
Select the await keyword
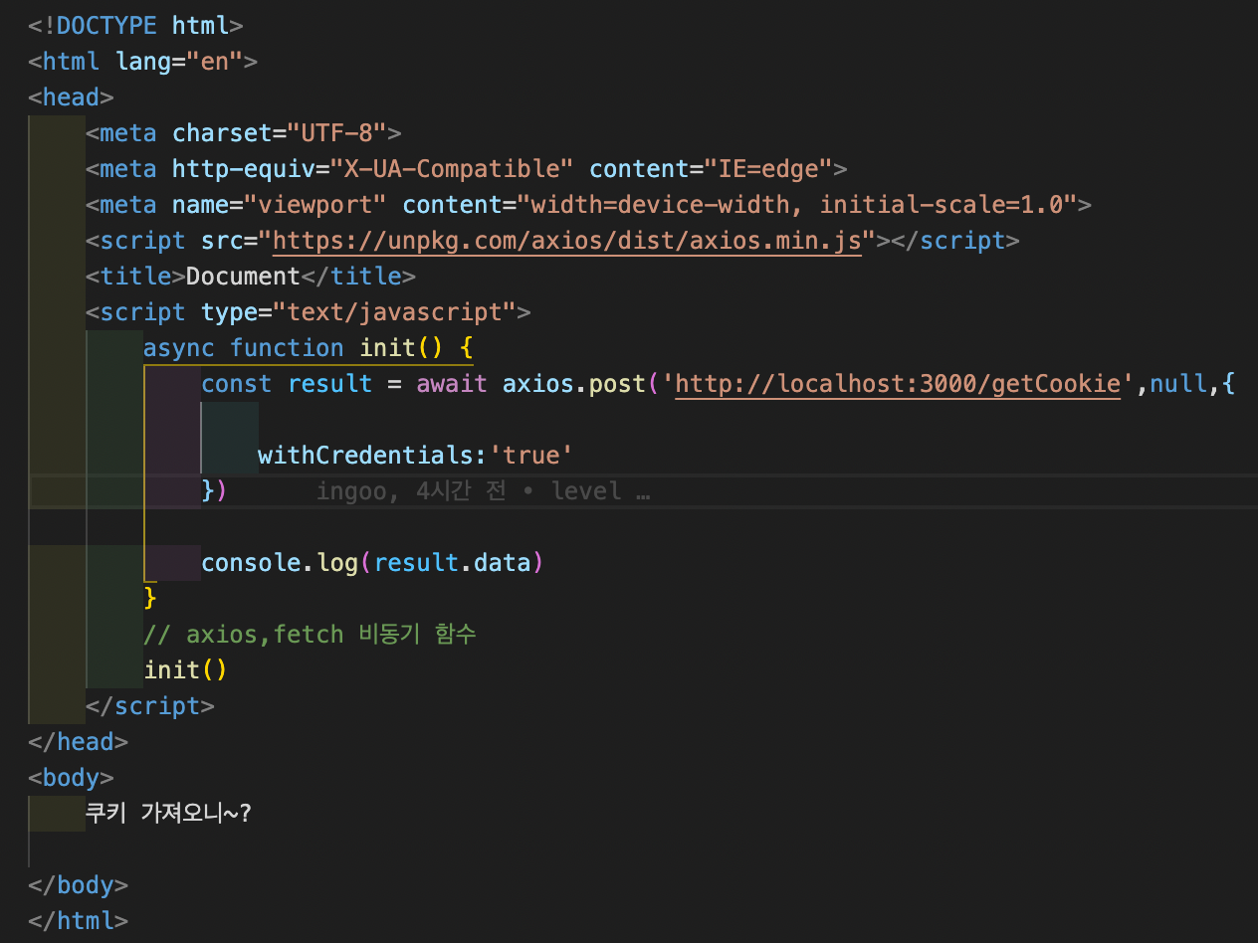coord(451,383)
